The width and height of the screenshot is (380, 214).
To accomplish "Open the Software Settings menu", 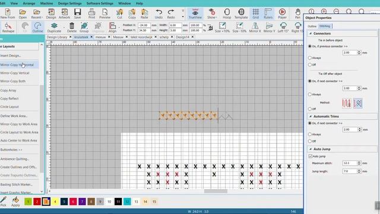I will (x=100, y=4).
